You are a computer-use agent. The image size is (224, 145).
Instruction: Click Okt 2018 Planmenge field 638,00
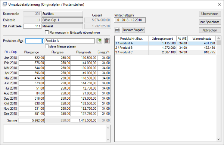coord(32,103)
